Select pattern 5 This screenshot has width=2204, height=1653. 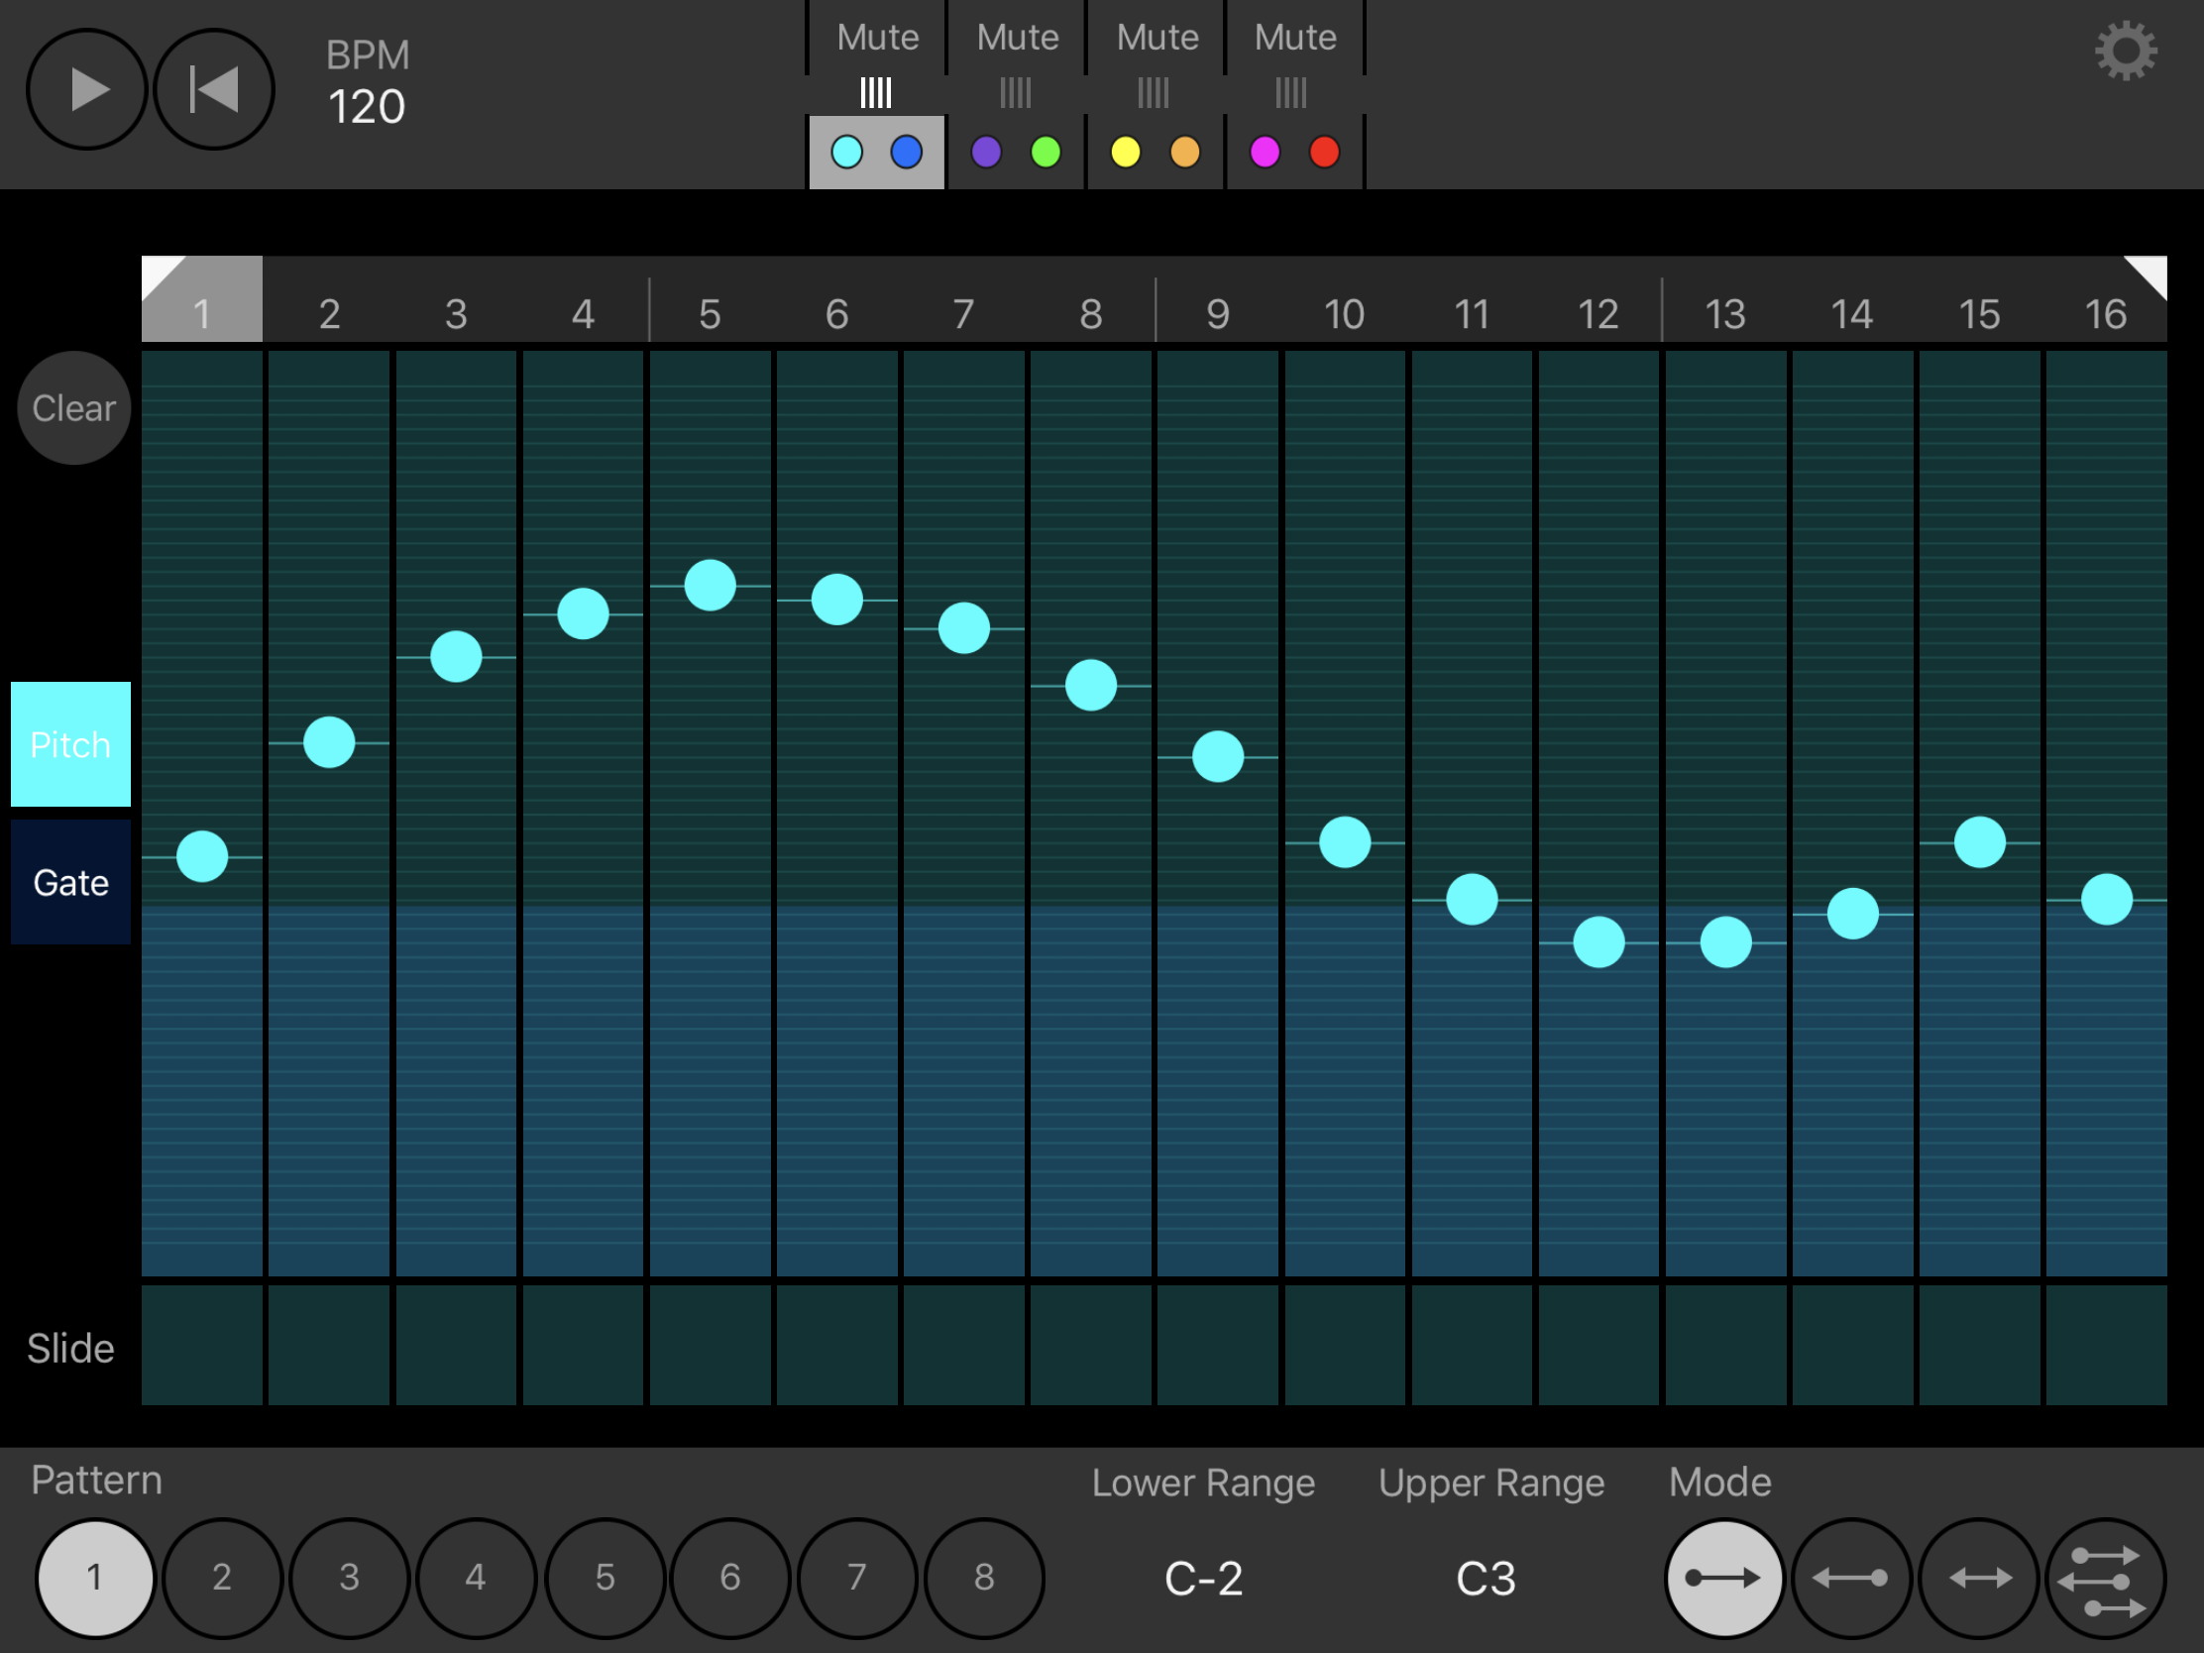[605, 1578]
